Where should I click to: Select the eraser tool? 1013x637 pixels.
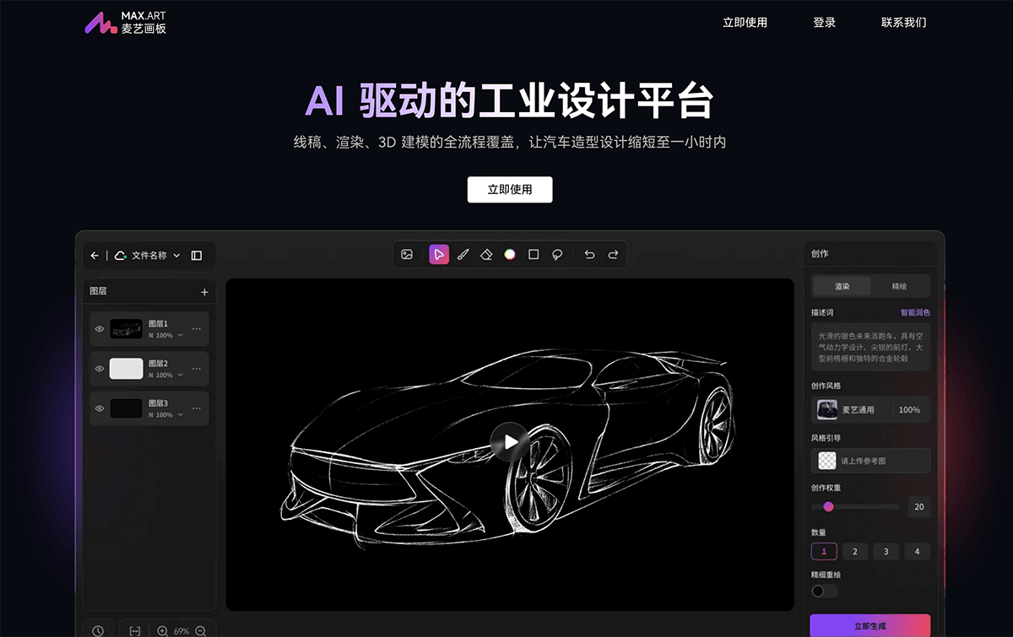click(486, 255)
